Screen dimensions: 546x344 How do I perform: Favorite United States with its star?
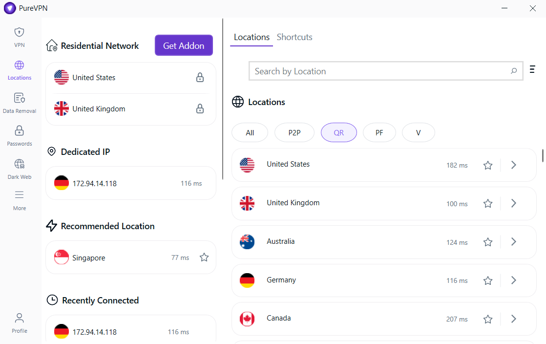pyautogui.click(x=488, y=165)
